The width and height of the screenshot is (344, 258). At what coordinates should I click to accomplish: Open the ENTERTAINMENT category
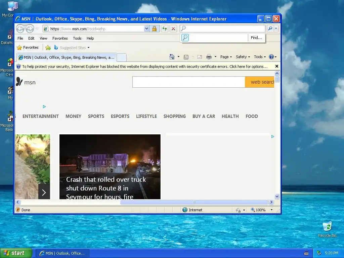pyautogui.click(x=41, y=116)
